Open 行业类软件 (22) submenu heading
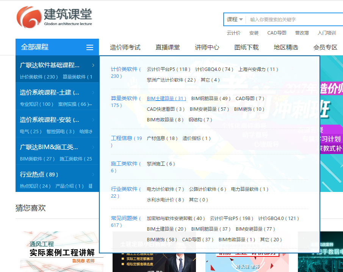Viewport: 343px width, 272px height. pos(125,192)
